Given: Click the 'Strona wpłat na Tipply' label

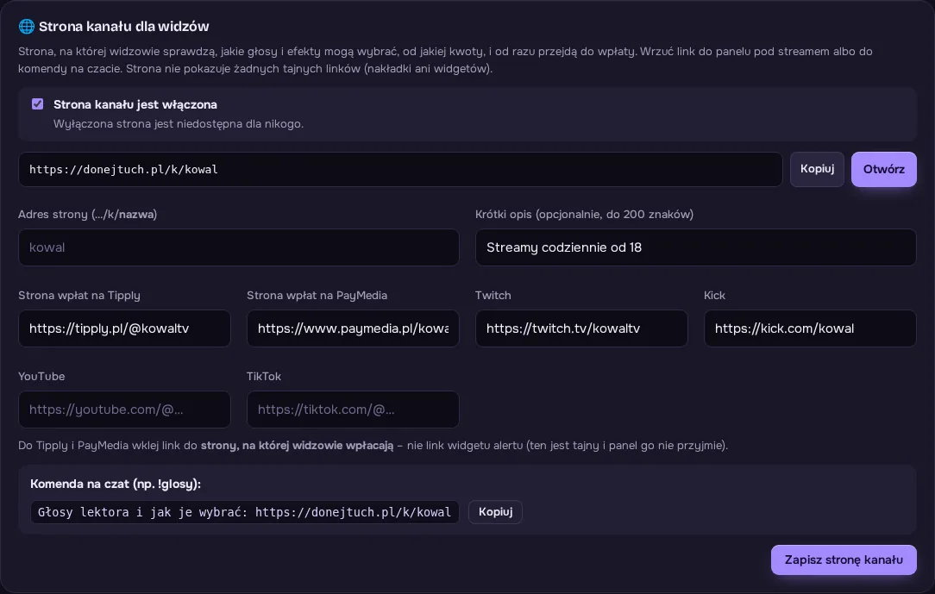Looking at the screenshot, I should pyautogui.click(x=79, y=296).
